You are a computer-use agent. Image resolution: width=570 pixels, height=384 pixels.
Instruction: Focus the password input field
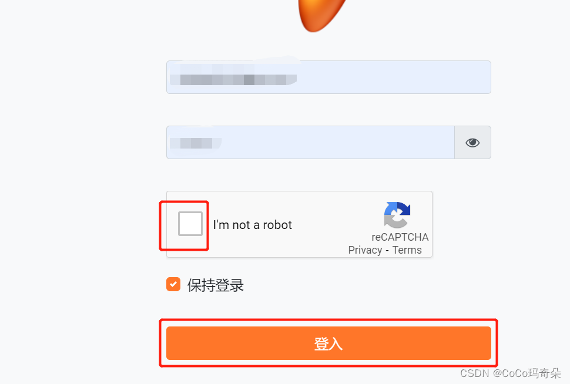pyautogui.click(x=310, y=143)
